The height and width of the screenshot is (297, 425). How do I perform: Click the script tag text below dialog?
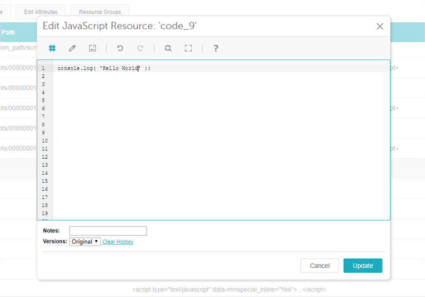229,290
